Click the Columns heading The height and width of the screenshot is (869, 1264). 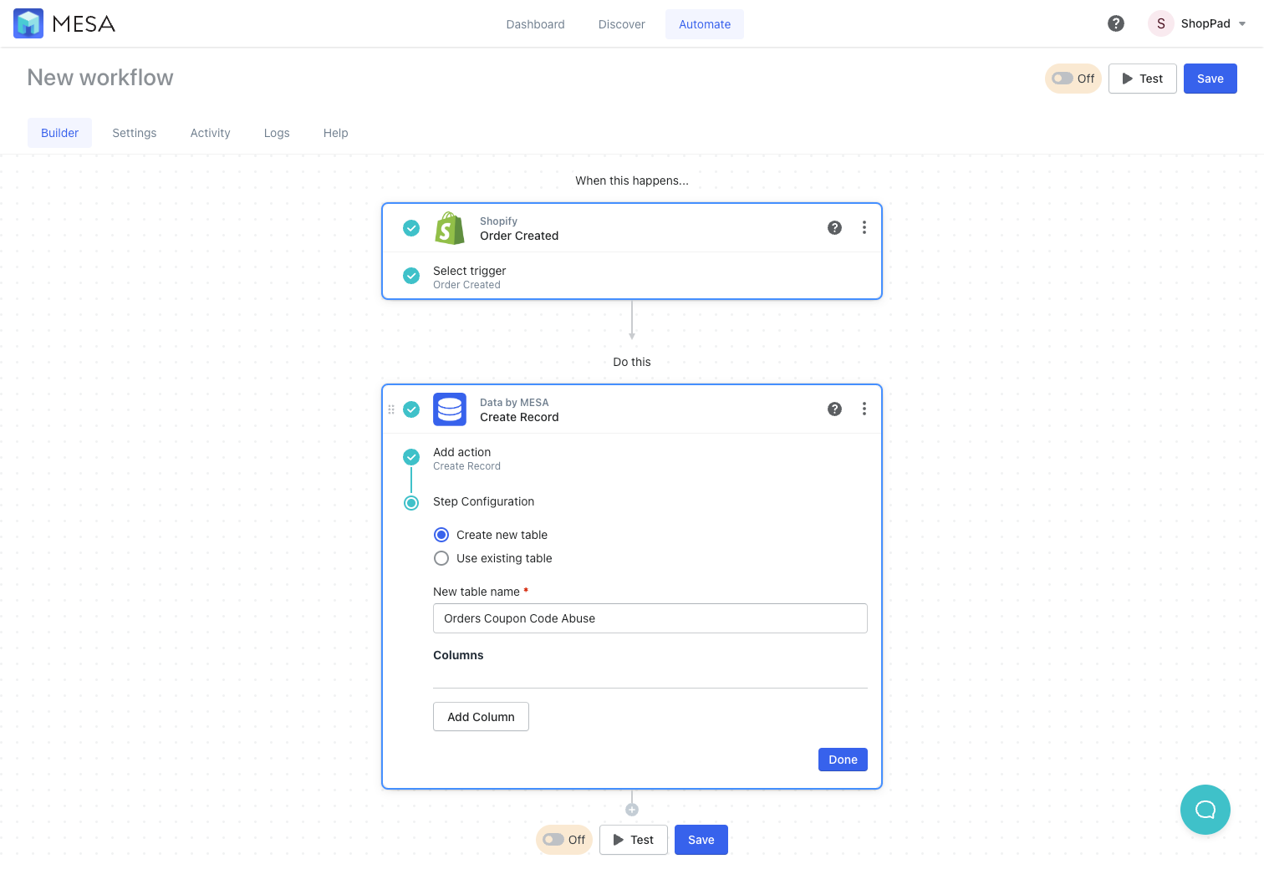458,655
